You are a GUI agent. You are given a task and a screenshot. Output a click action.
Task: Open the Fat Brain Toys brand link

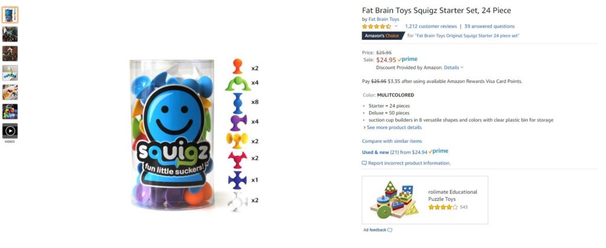(x=383, y=19)
